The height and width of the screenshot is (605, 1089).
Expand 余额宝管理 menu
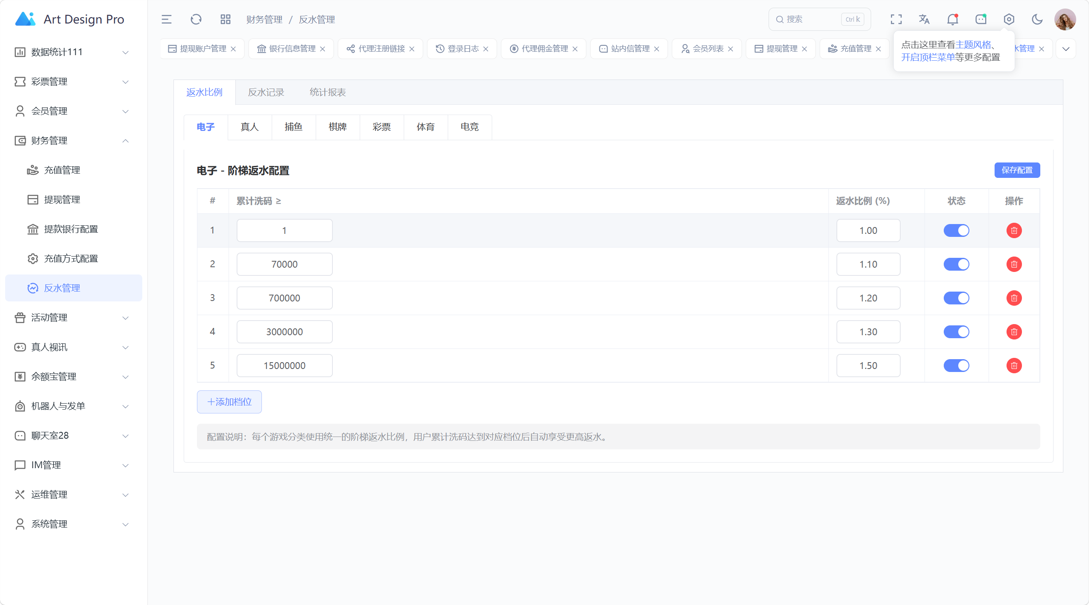click(x=73, y=377)
